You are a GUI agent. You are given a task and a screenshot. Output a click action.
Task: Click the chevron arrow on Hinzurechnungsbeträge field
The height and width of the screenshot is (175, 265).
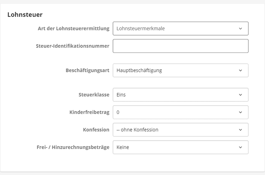240,147
